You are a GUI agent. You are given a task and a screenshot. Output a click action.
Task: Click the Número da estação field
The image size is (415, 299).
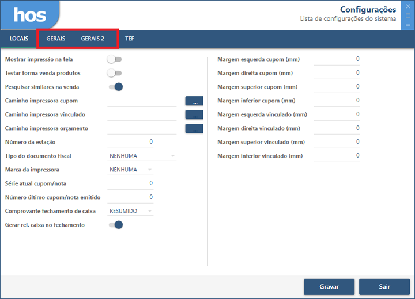tap(131, 142)
